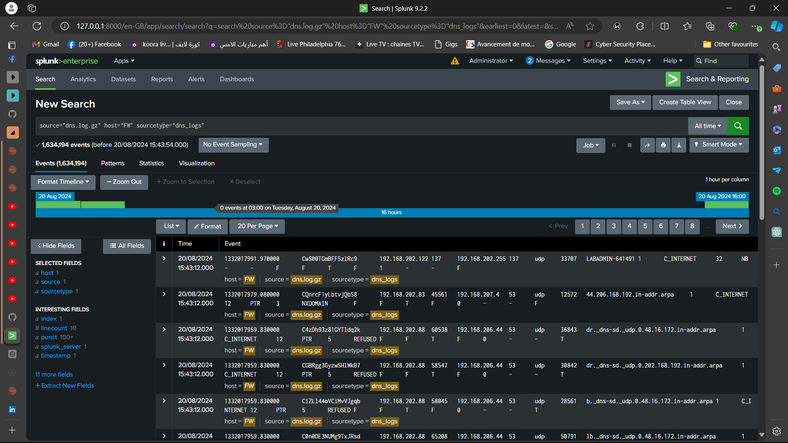Click the All Fields button
Viewport: 788px width, 443px height.
point(127,246)
